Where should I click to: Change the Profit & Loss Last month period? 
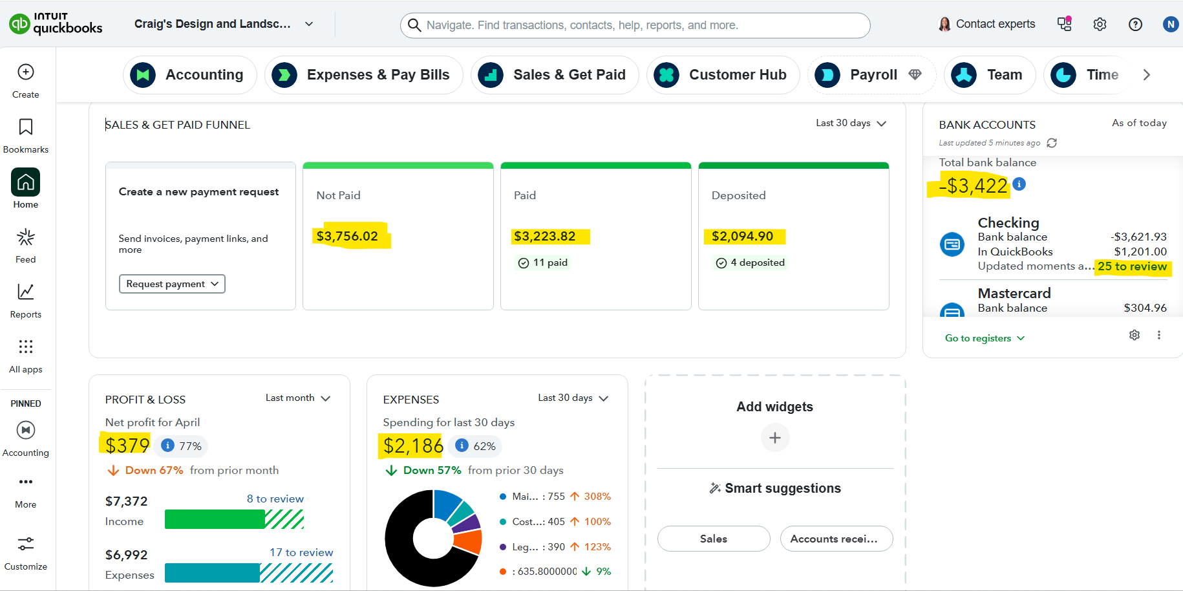(298, 398)
